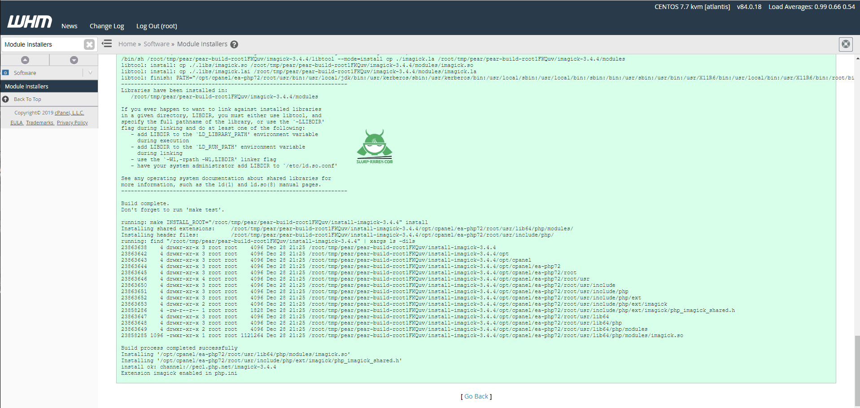This screenshot has width=860, height=408.
Task: Select Module Installers in sidebar
Action: (x=49, y=86)
